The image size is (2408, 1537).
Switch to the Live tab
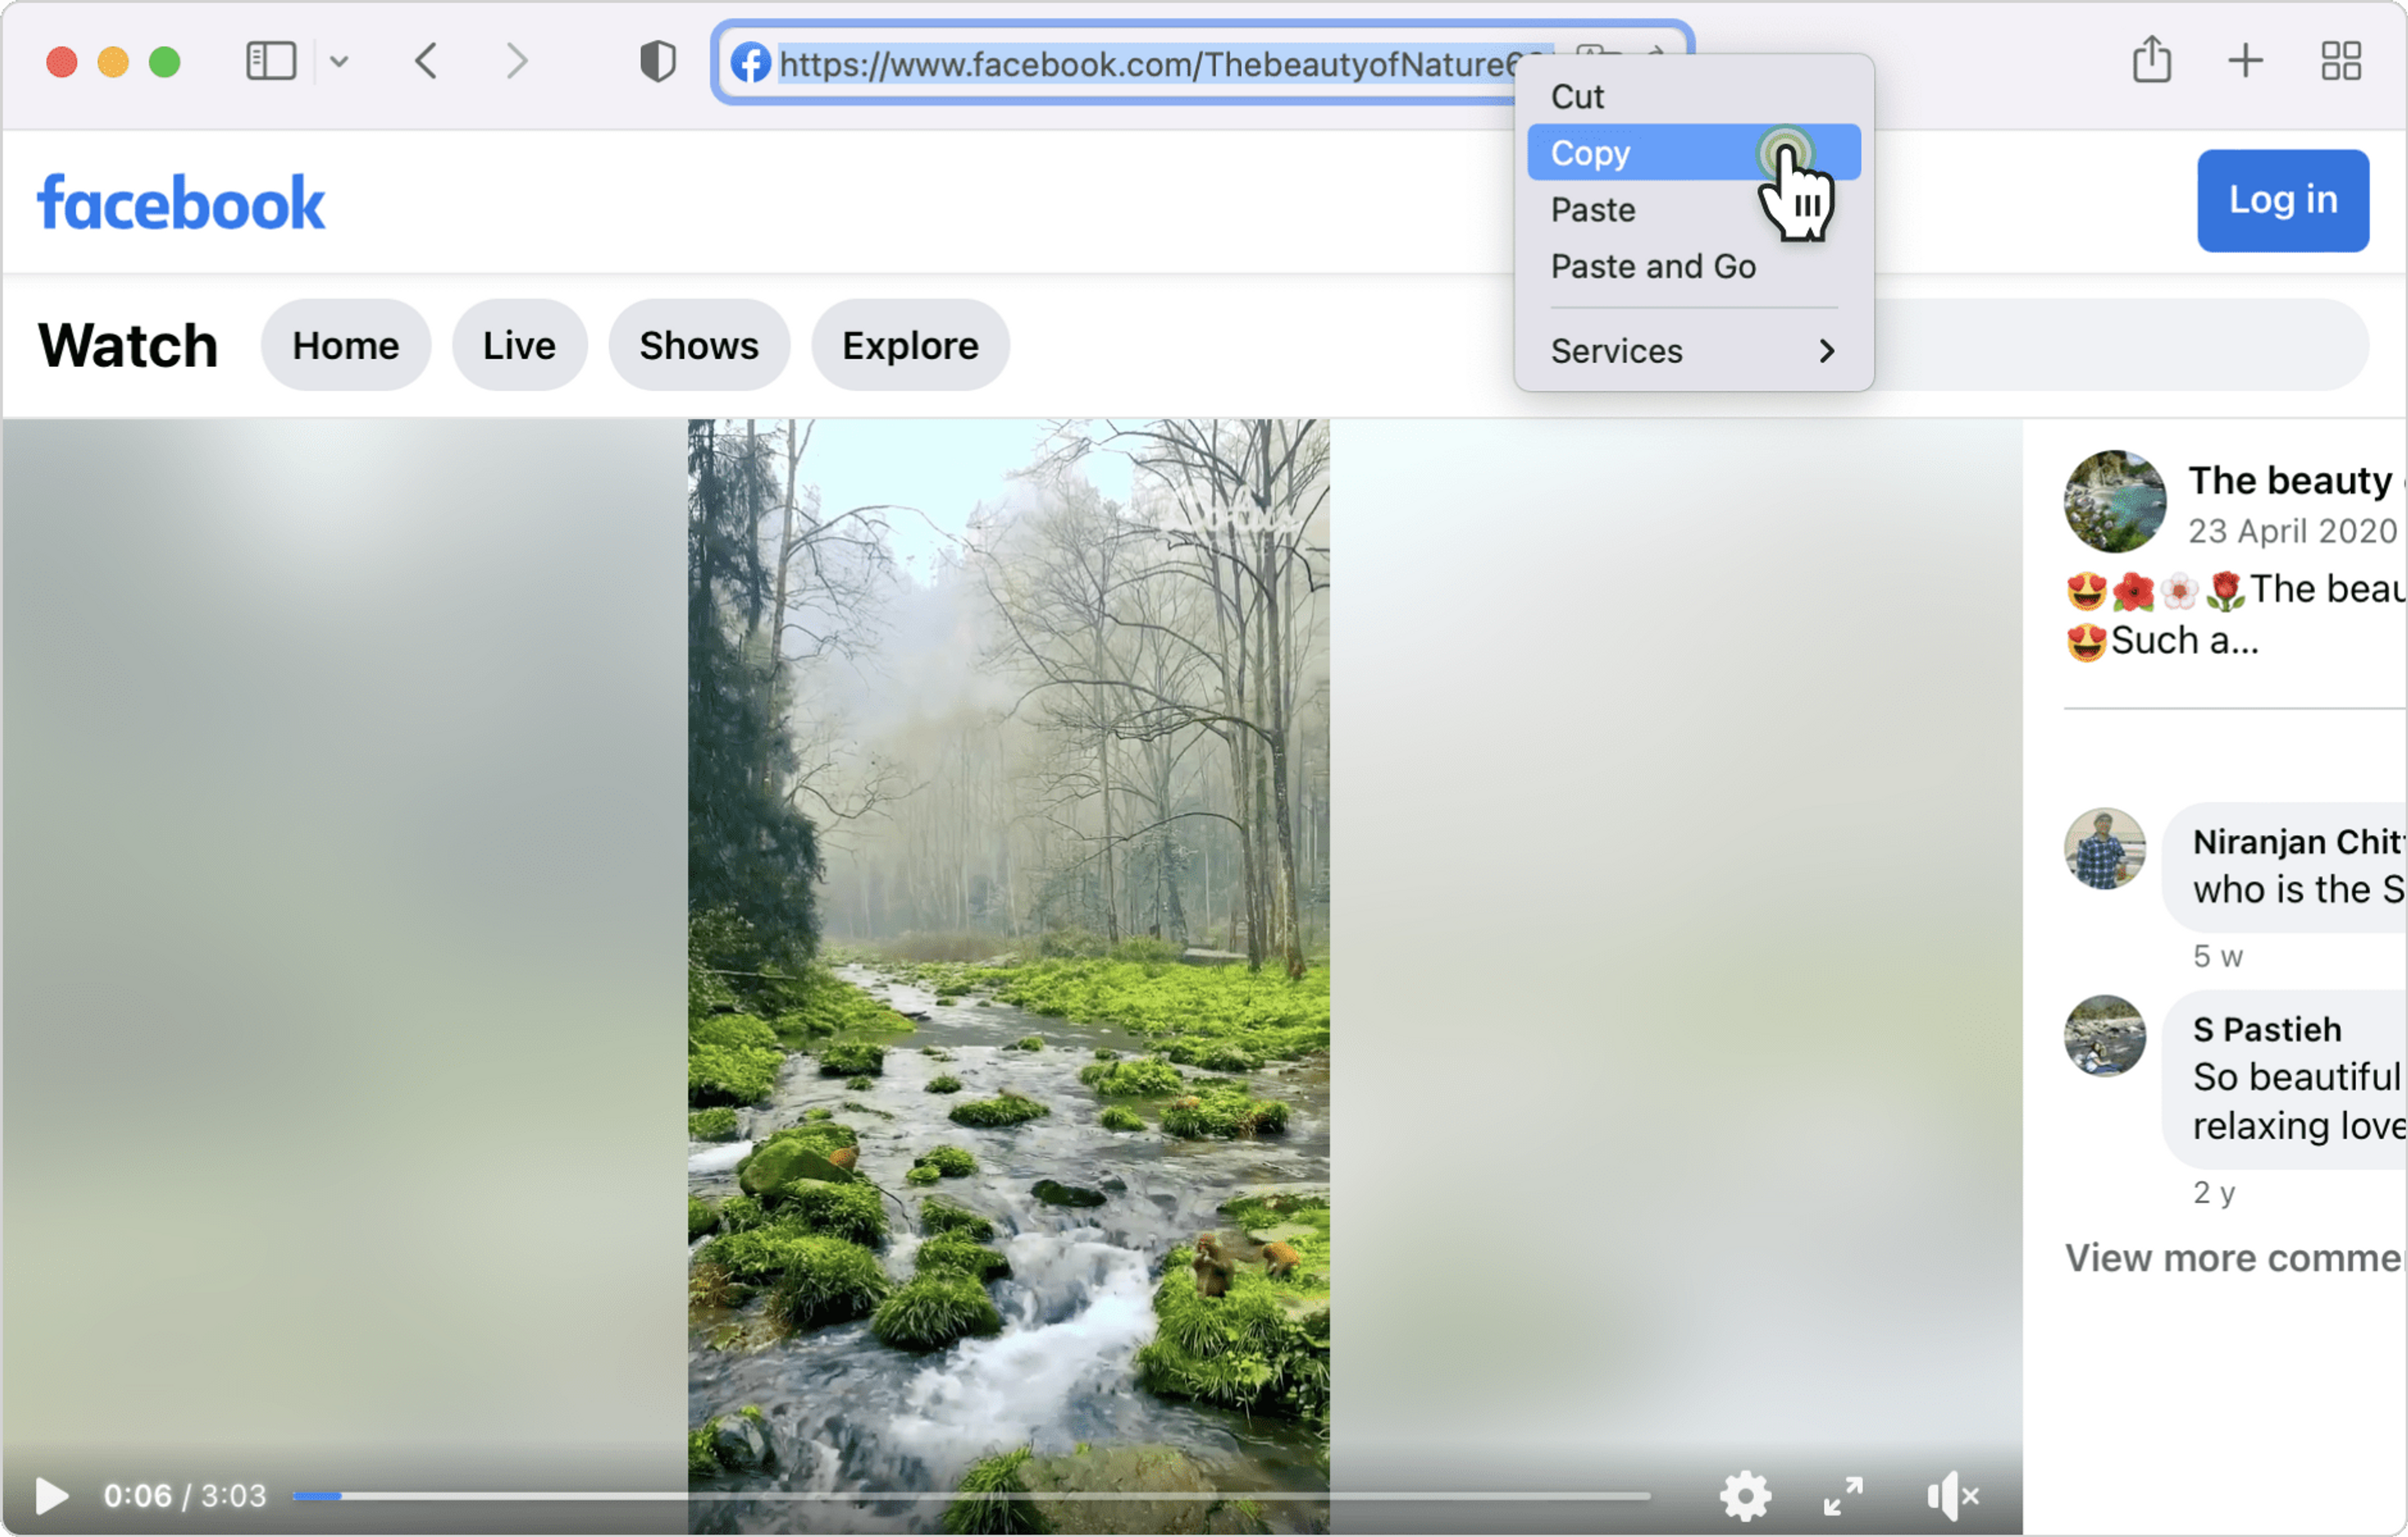(518, 345)
